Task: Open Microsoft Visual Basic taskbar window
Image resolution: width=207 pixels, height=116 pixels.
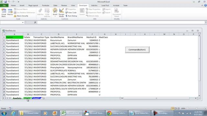Action: pos(94,113)
